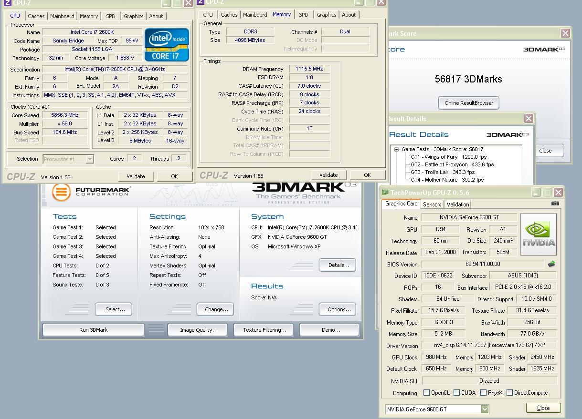This screenshot has height=419, width=582.
Task: Click the BIOS save chip icon in GPU-Z
Action: (551, 264)
